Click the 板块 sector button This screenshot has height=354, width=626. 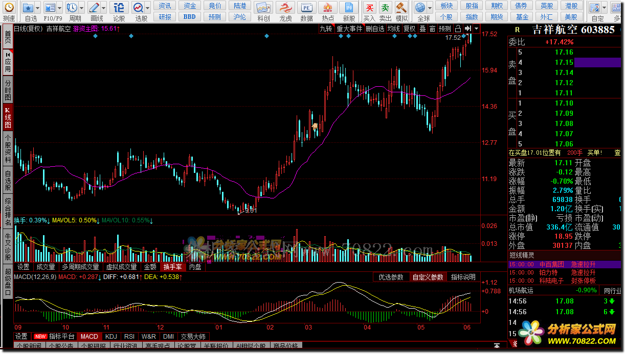tap(447, 6)
